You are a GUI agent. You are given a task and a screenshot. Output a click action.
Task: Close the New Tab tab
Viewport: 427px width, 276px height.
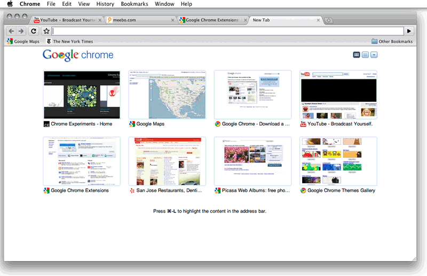[318, 20]
